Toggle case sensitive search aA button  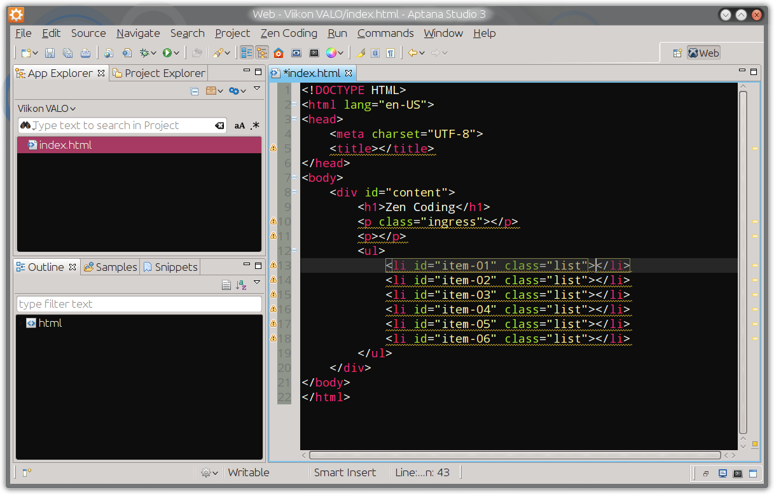point(240,126)
